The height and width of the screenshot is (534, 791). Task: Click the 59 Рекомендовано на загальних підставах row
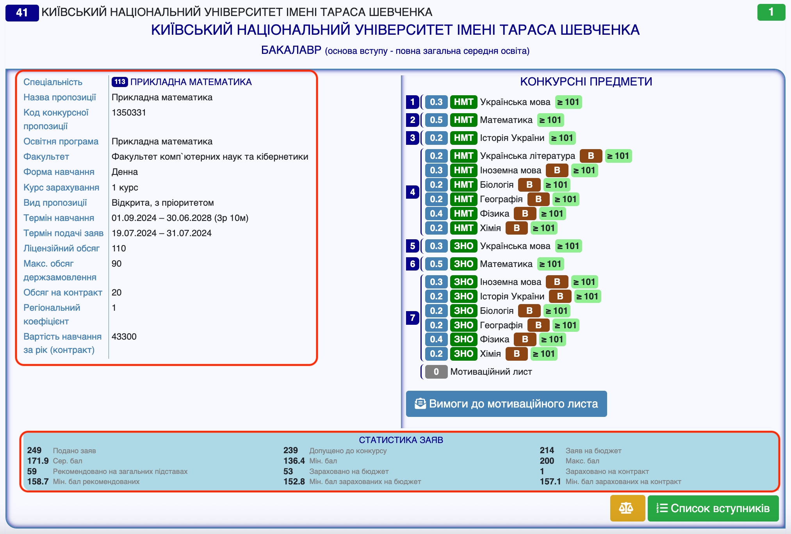(x=107, y=472)
